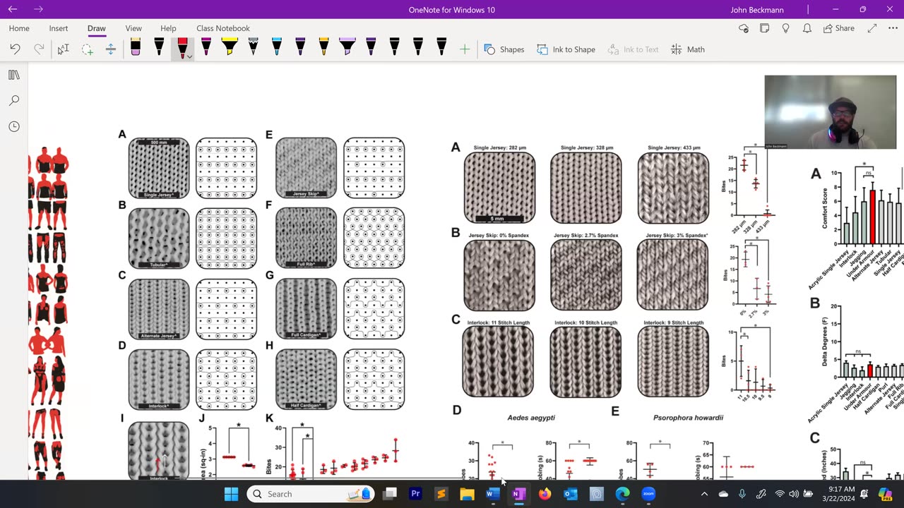The image size is (904, 508).
Task: Choose the Insert or Remove Space tool
Action: pyautogui.click(x=110, y=49)
